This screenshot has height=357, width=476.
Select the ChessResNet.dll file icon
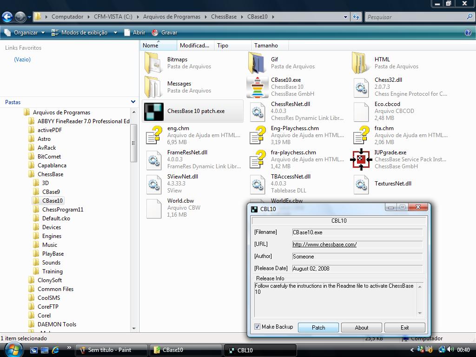(x=258, y=112)
